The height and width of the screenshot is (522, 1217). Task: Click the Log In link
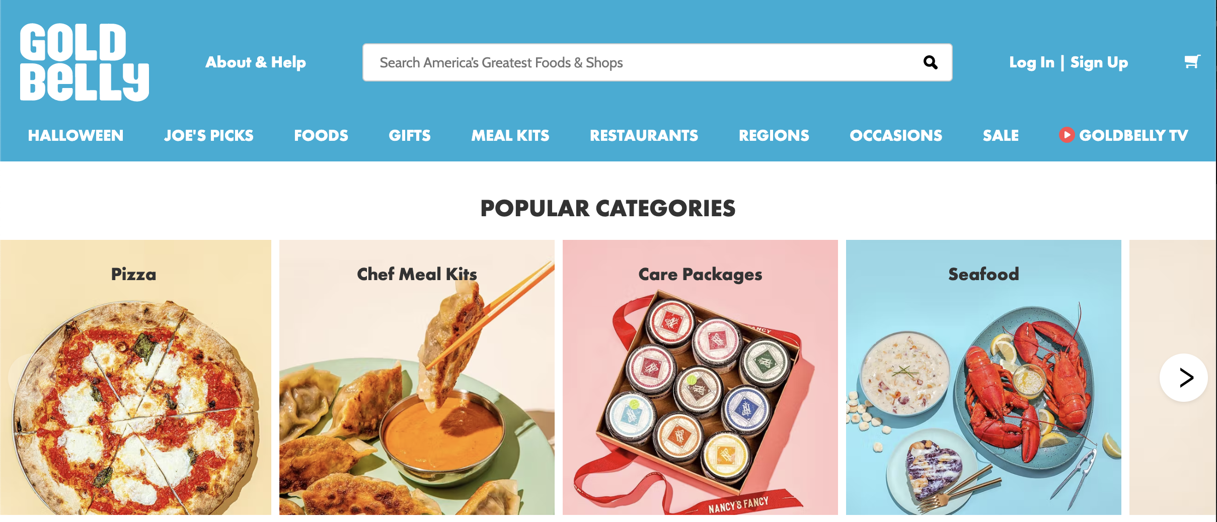coord(1031,62)
